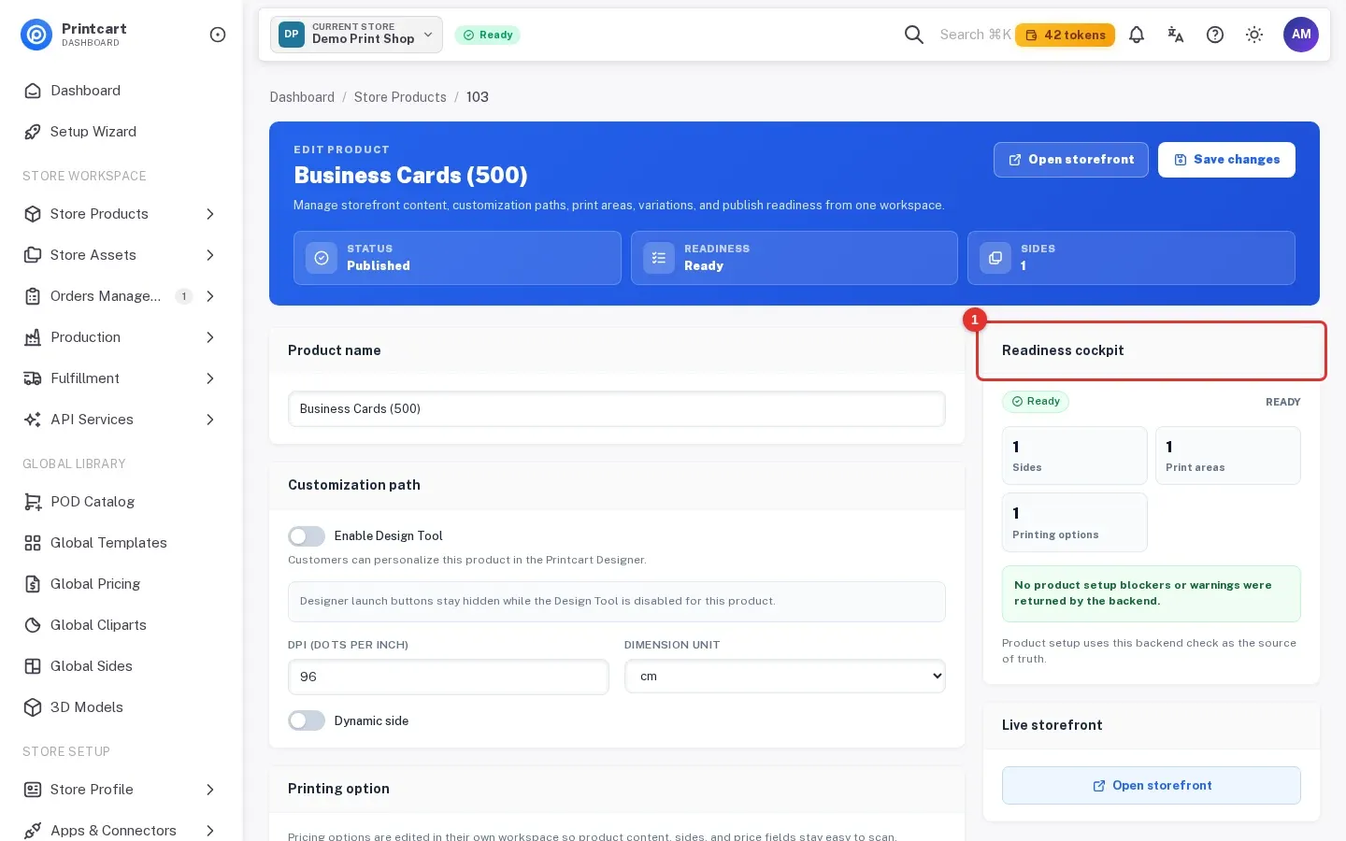
Task: Click the Sides copy icon in header
Action: coord(995,258)
